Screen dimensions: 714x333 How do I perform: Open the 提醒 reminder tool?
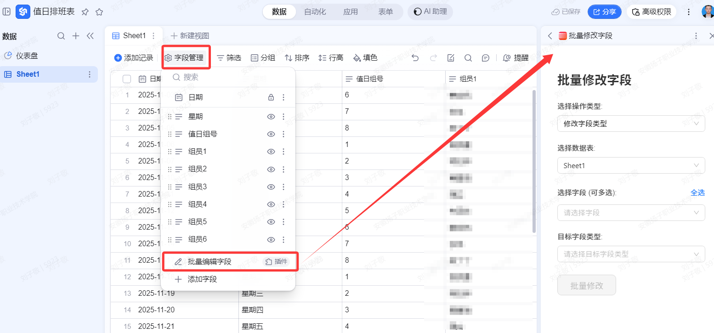pos(516,58)
